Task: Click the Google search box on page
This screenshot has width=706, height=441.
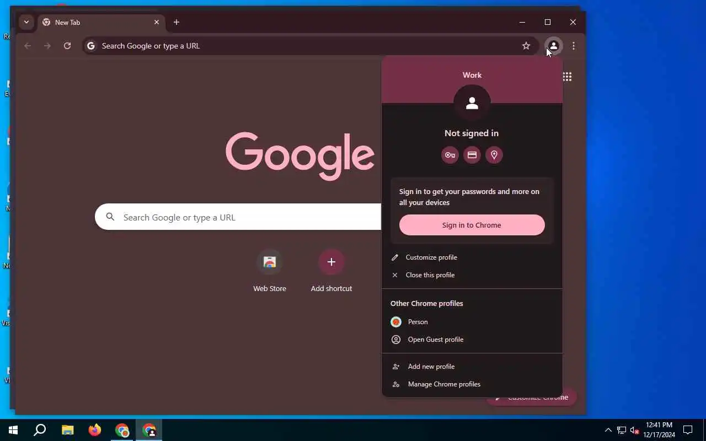Action: [238, 217]
